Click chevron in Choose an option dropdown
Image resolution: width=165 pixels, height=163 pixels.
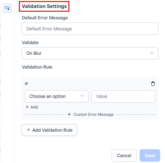tap(82, 96)
